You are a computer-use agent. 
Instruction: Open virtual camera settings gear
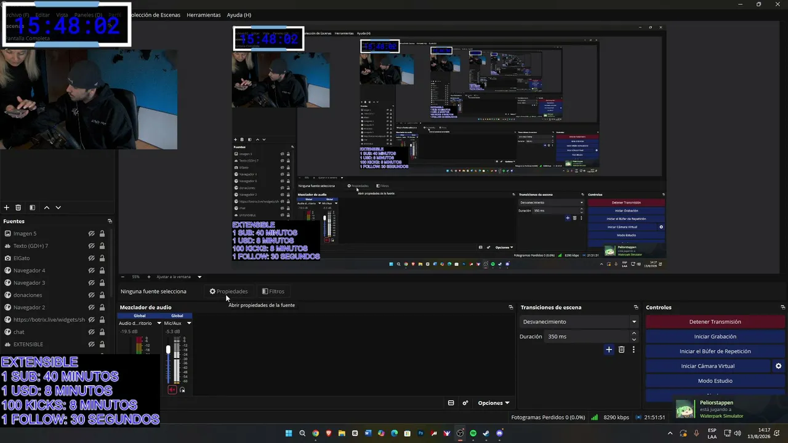[x=779, y=366]
